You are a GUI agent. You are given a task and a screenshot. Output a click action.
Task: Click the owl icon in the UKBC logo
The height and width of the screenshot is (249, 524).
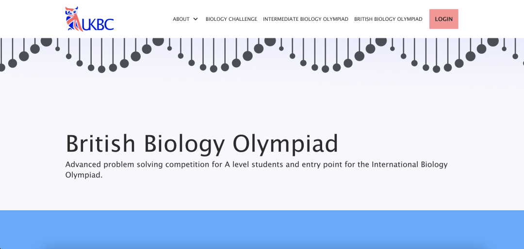(74, 19)
